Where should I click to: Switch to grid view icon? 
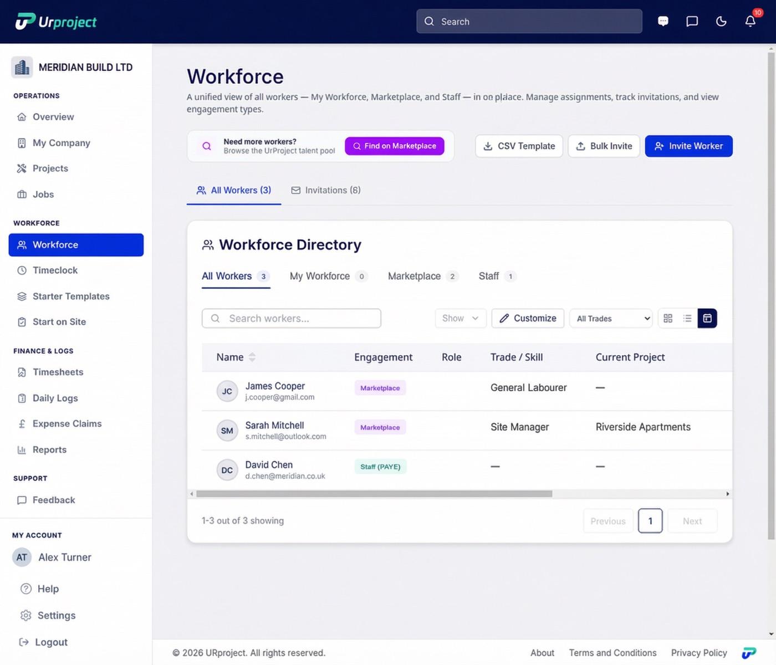668,318
